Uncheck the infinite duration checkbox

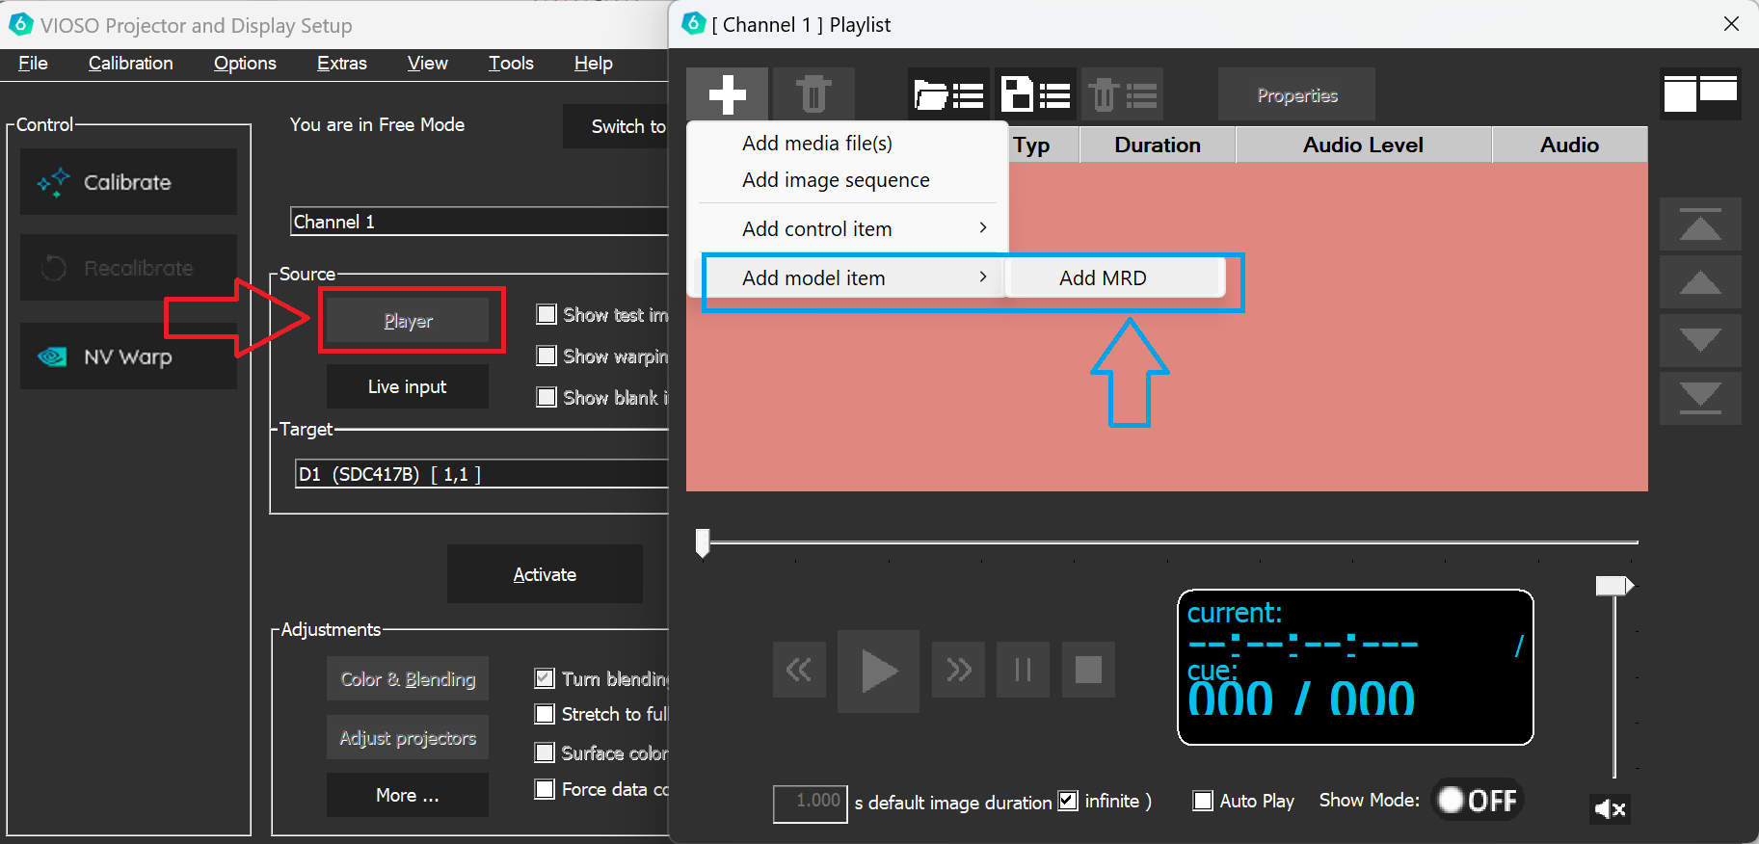coord(1068,801)
